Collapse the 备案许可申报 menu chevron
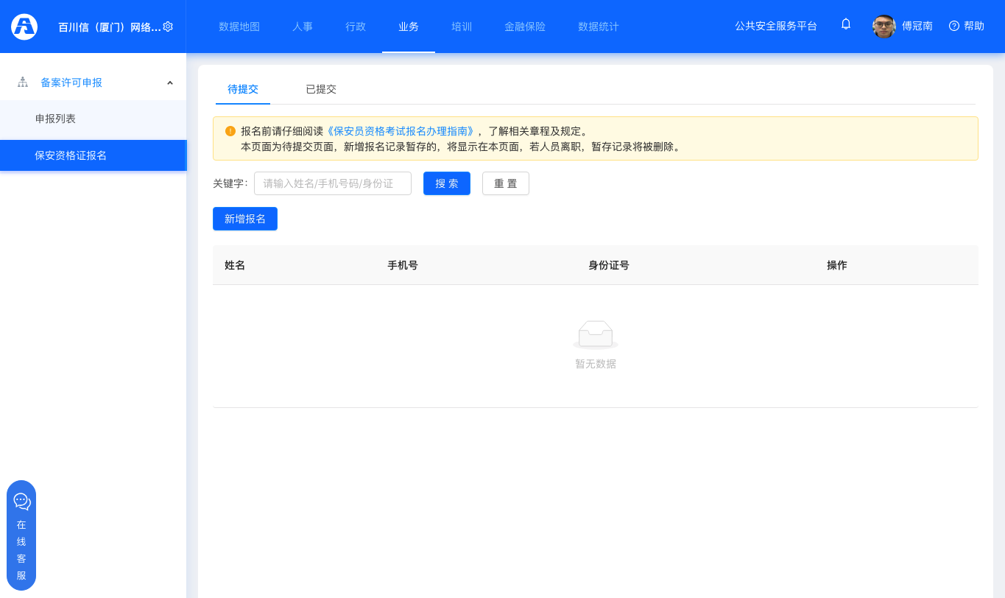Image resolution: width=1005 pixels, height=598 pixels. tap(170, 82)
